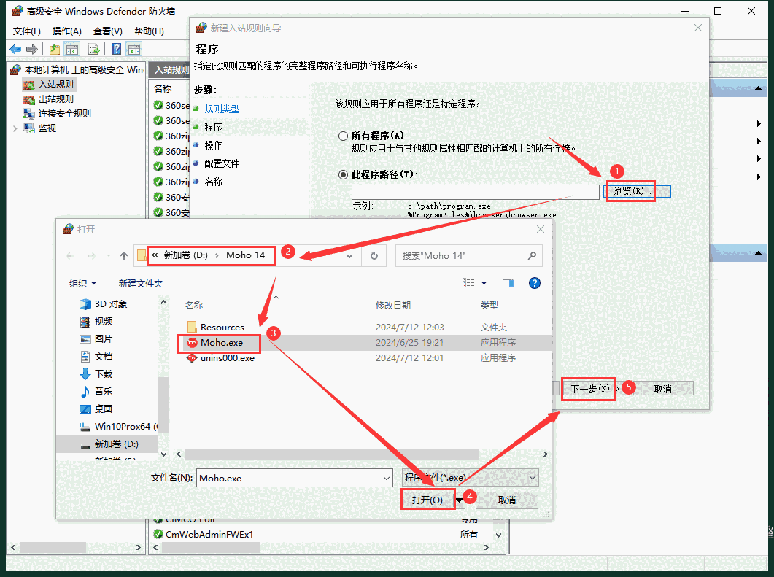Select 入站规则 in the firewall tree
The image size is (774, 577).
pyautogui.click(x=55, y=85)
